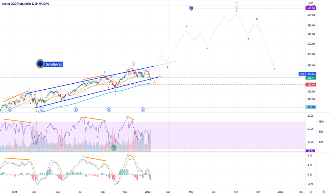Click the 630.00 price axis value

311,15
